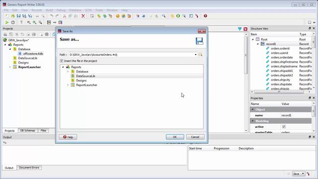Collapse Reports node in Projects panel

(5, 45)
